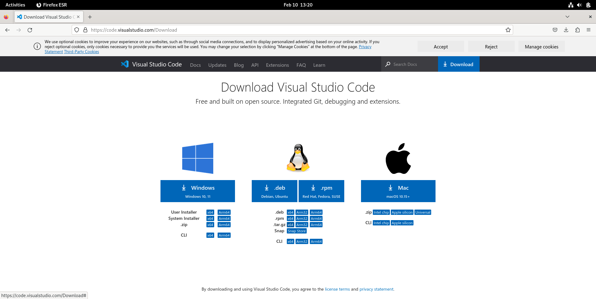Screen dimensions: 596x299
Task: Download the Windows 10, 11 installer
Action: (198, 191)
